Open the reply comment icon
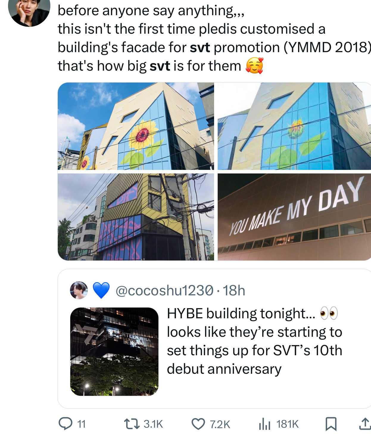Viewport: 371px width, 439px height. 65,424
